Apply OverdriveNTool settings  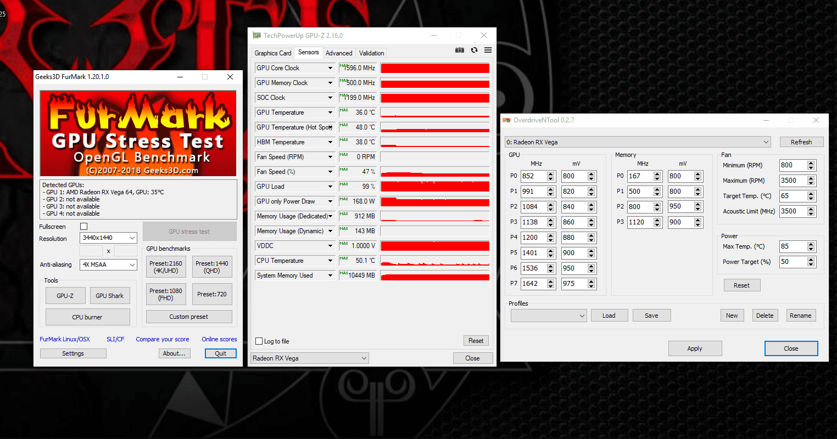point(695,348)
